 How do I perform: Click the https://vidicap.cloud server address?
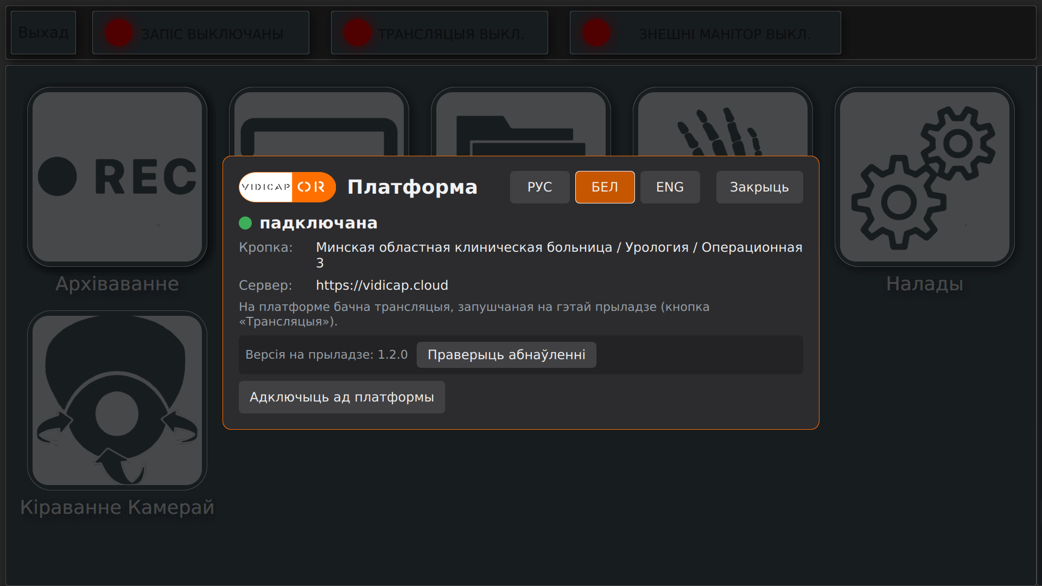coord(382,285)
